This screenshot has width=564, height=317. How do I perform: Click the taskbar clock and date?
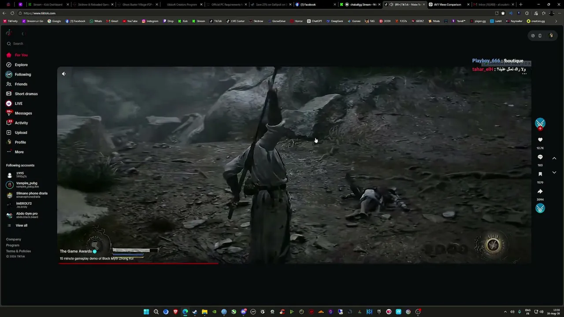click(554, 312)
